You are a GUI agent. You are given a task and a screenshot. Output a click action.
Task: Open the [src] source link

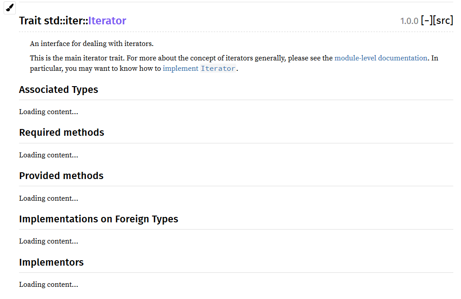443,21
